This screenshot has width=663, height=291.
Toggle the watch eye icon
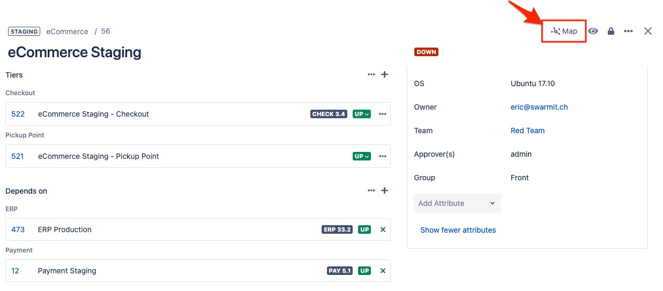click(x=593, y=31)
